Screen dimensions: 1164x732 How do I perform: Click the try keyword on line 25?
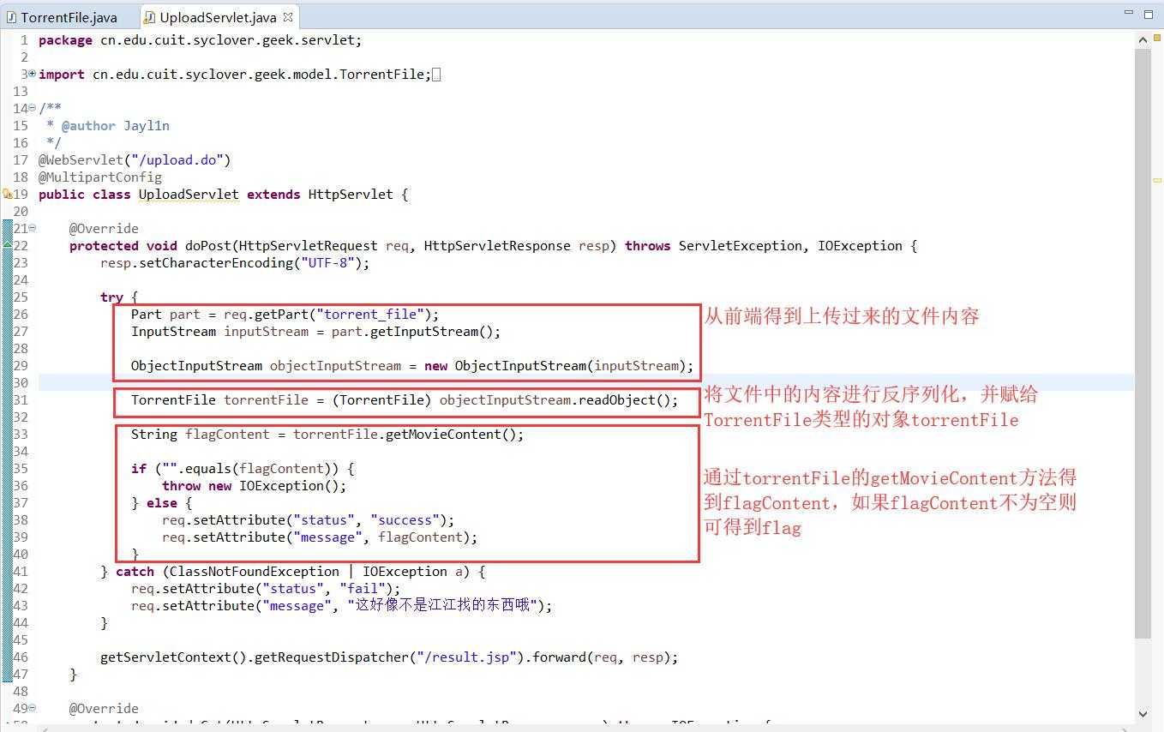pos(111,297)
